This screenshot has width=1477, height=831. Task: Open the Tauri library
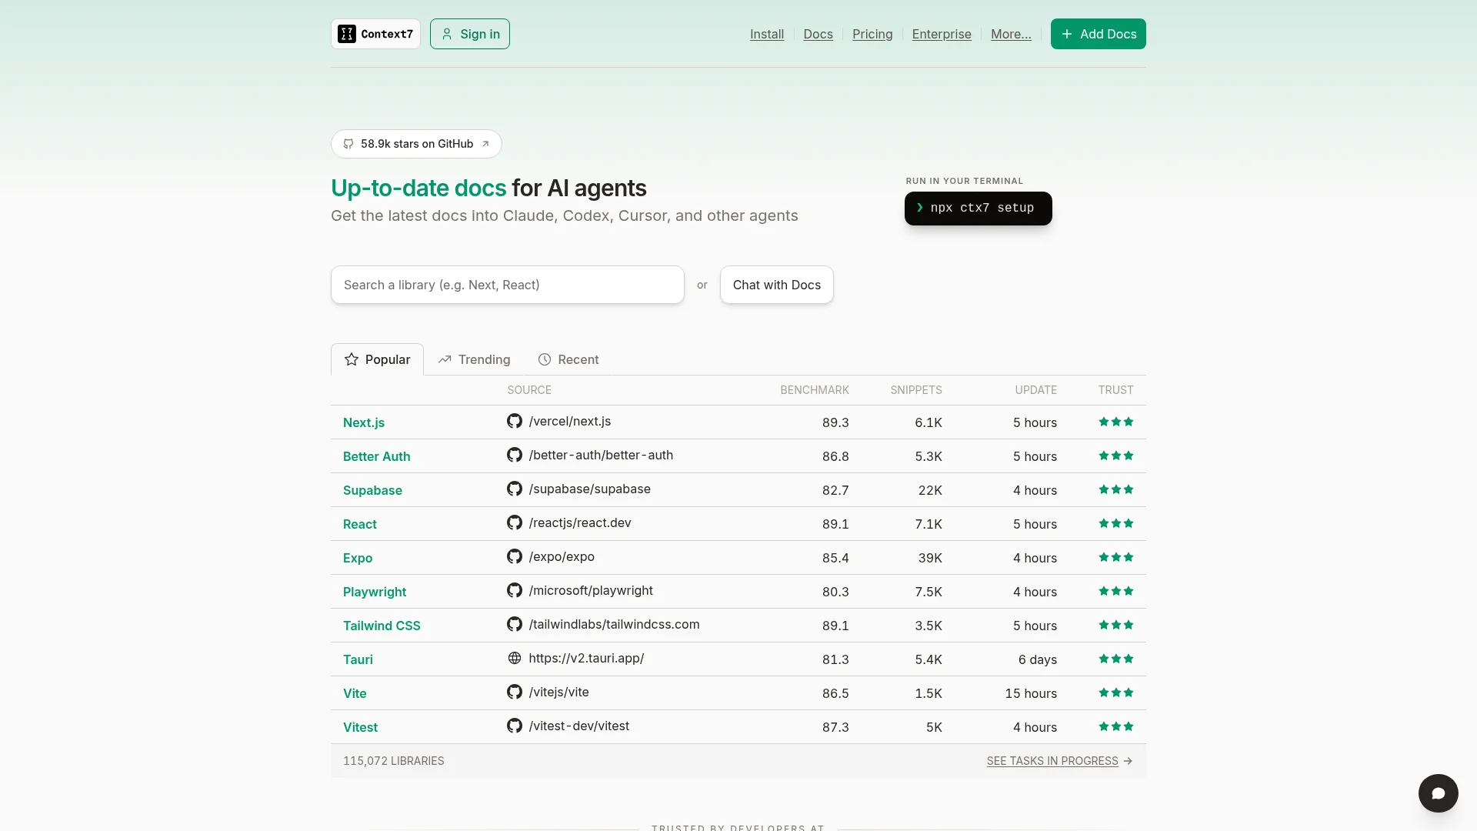pos(358,659)
